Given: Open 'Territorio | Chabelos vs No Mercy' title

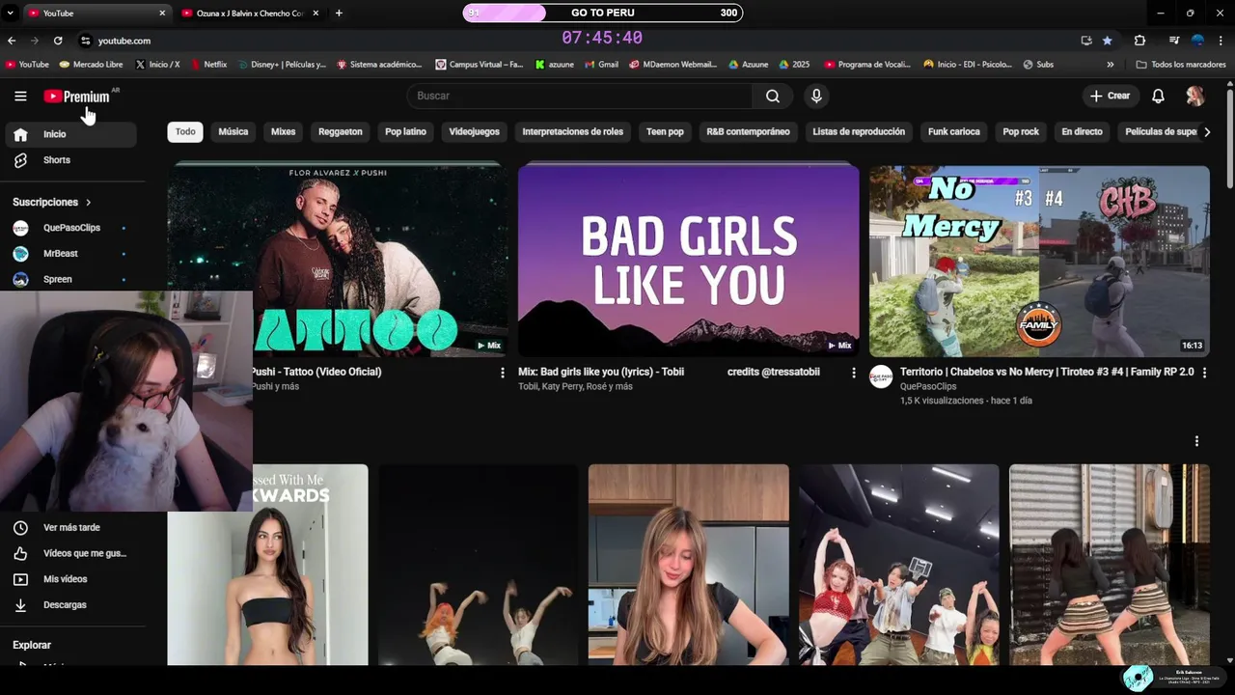Looking at the screenshot, I should [1047, 372].
